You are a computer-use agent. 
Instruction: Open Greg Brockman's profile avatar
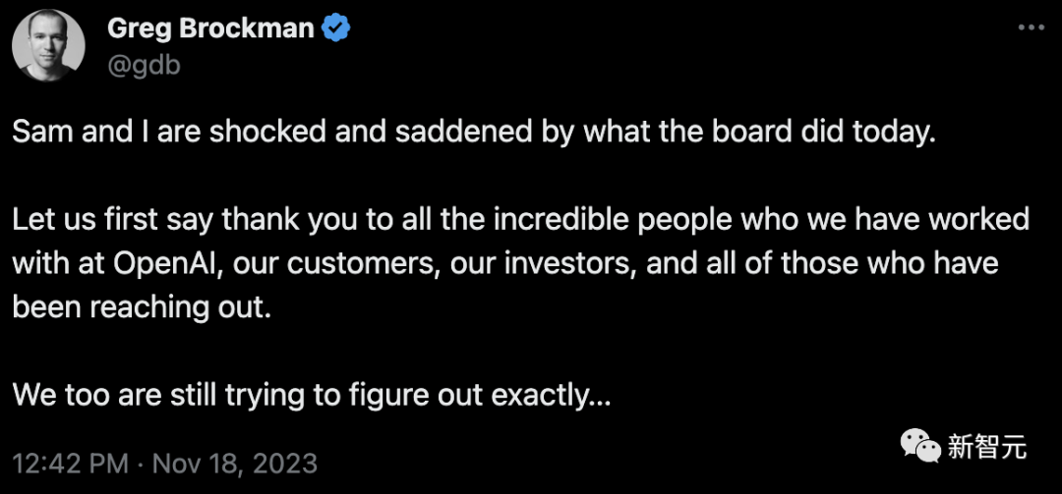49,46
